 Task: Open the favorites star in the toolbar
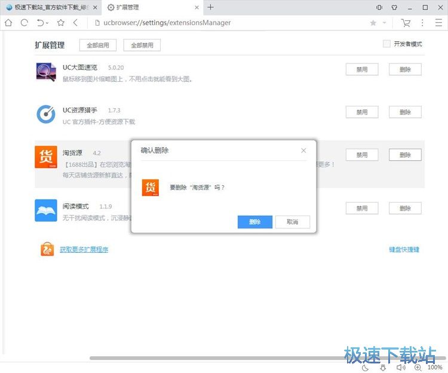click(60, 23)
